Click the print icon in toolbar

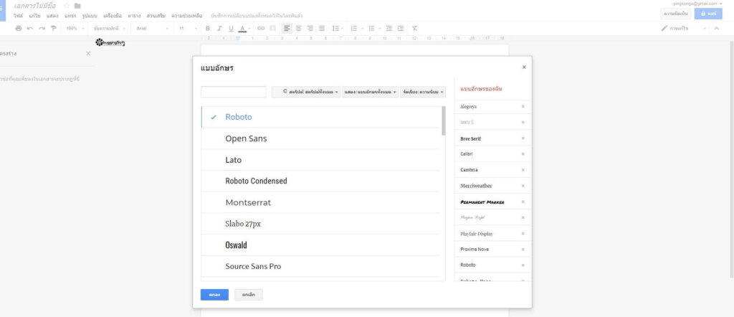(18, 29)
